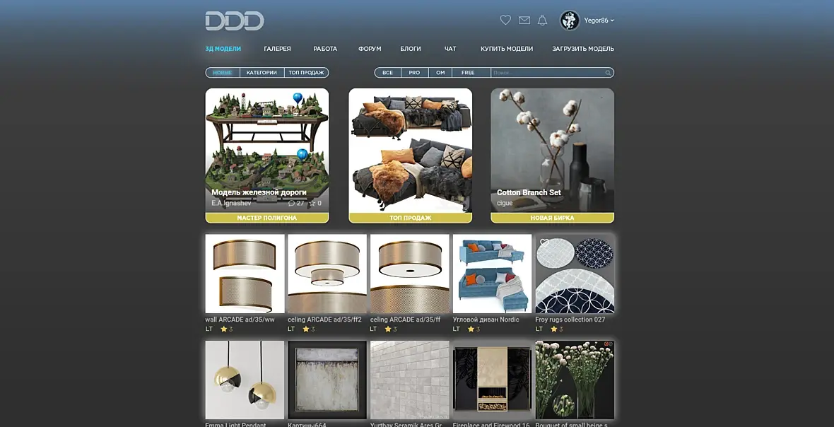Filter models by PRO

click(x=414, y=73)
